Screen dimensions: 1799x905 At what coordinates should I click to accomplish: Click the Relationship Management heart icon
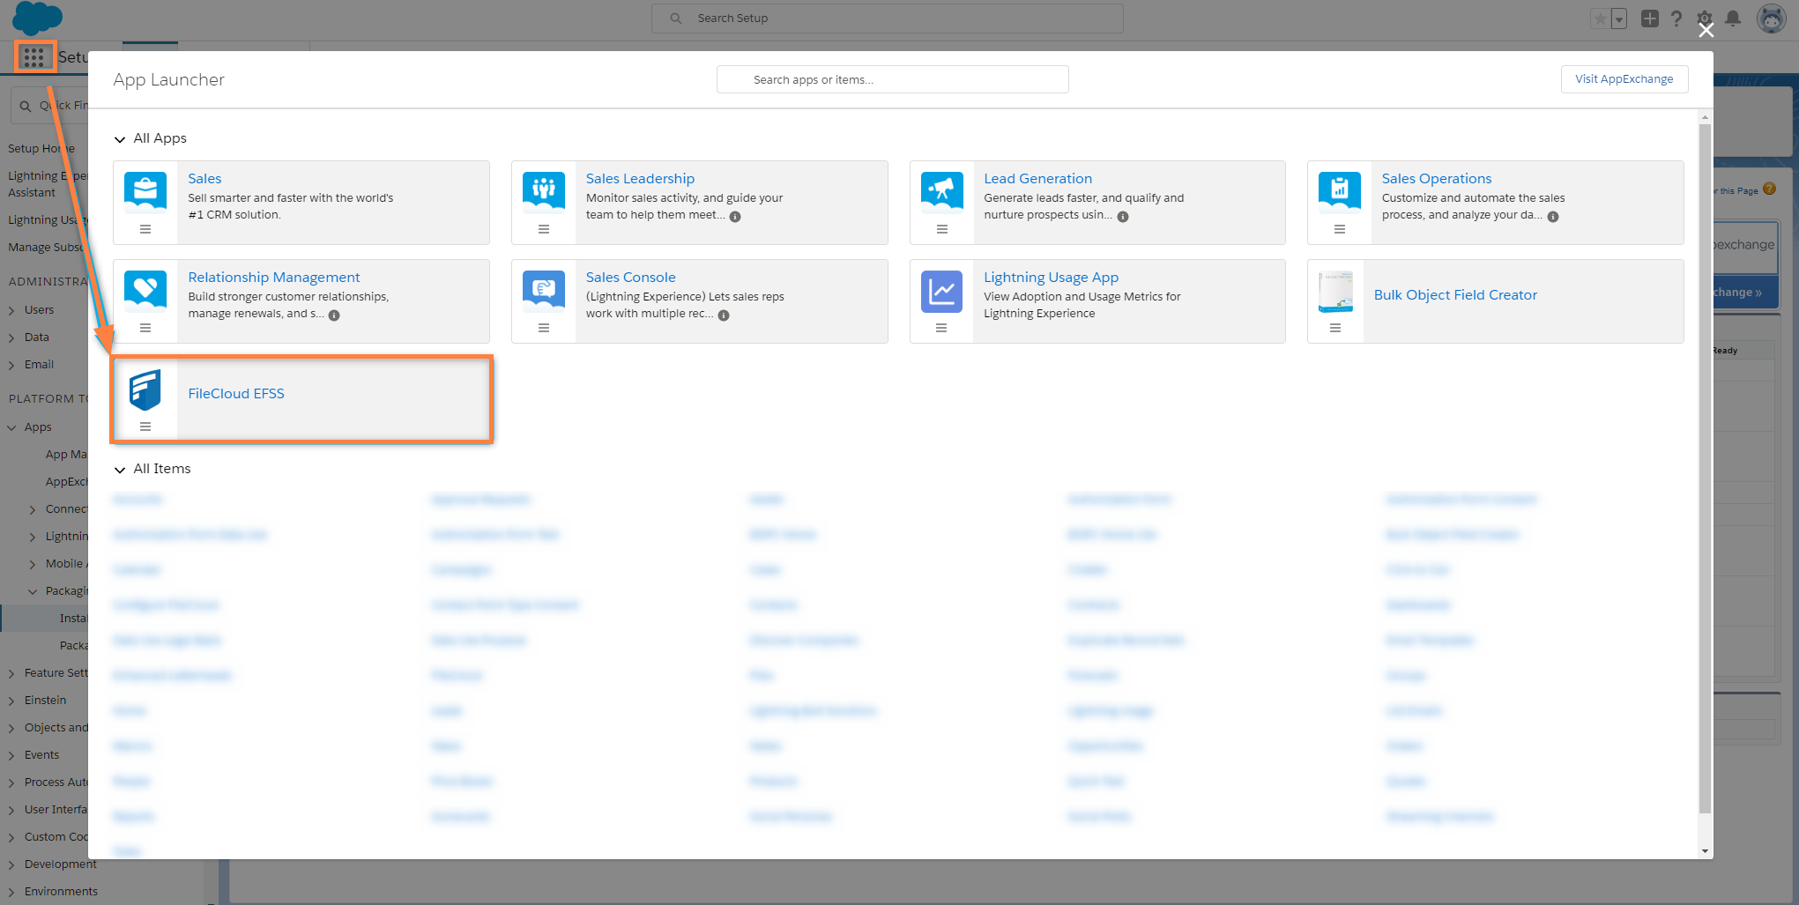point(145,290)
